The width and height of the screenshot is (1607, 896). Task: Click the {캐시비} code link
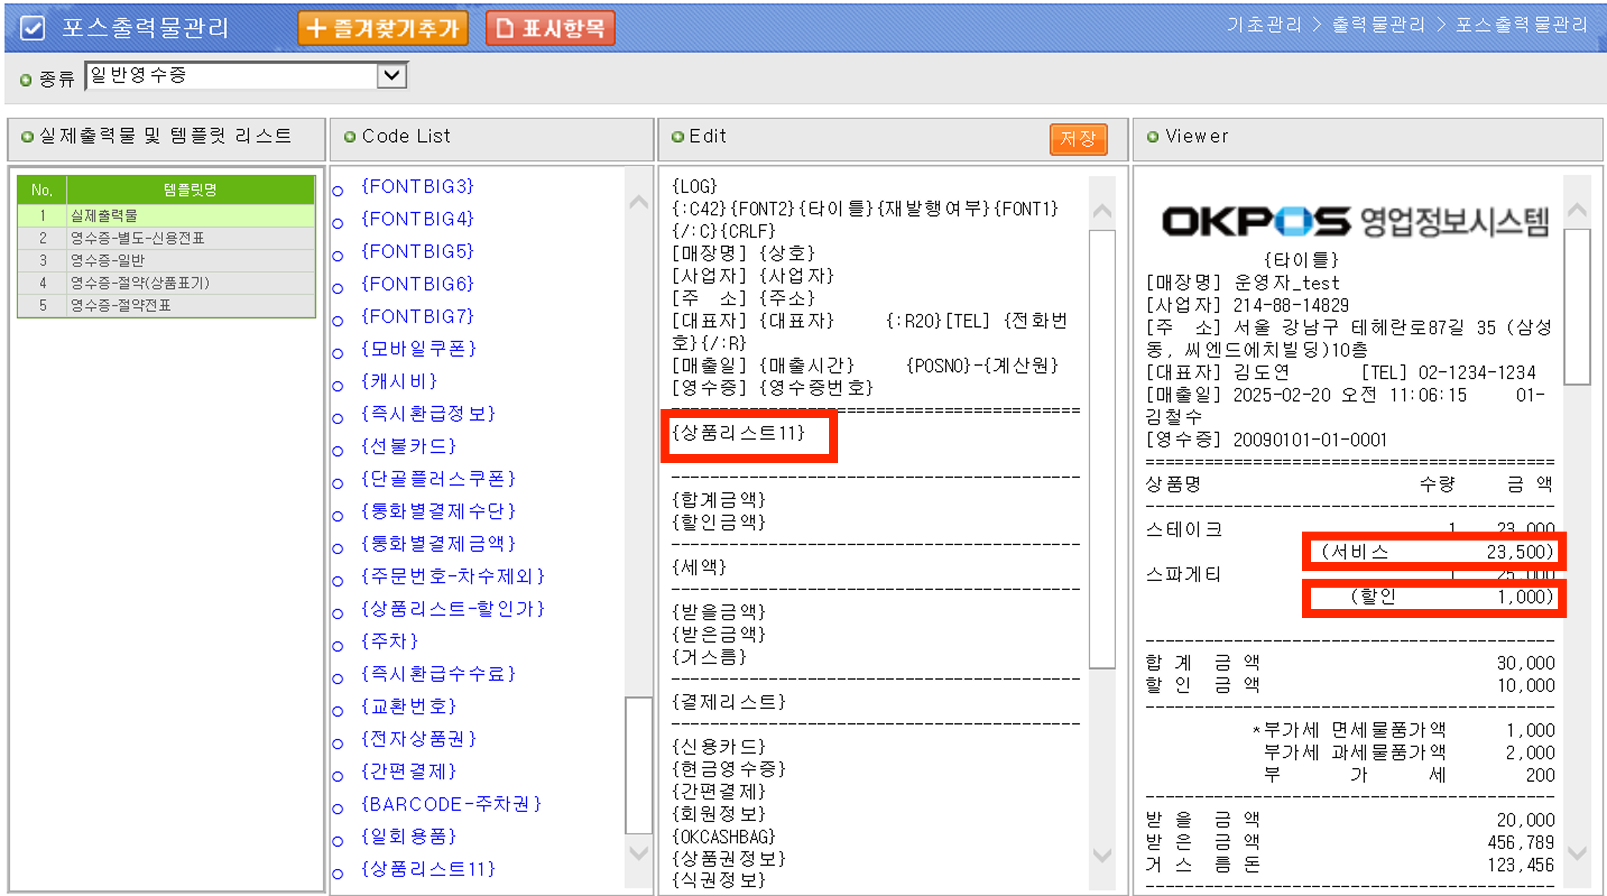point(399,381)
